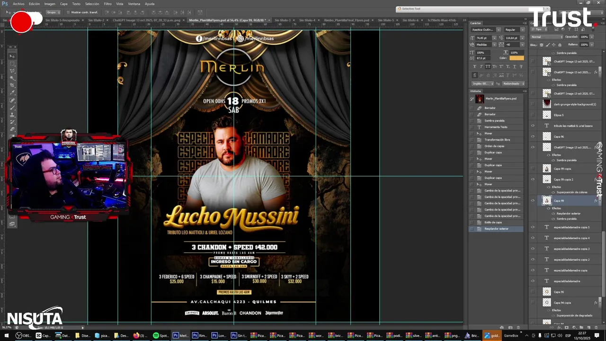Open the Archivo menu
This screenshot has width=606, height=341.
click(x=19, y=3)
